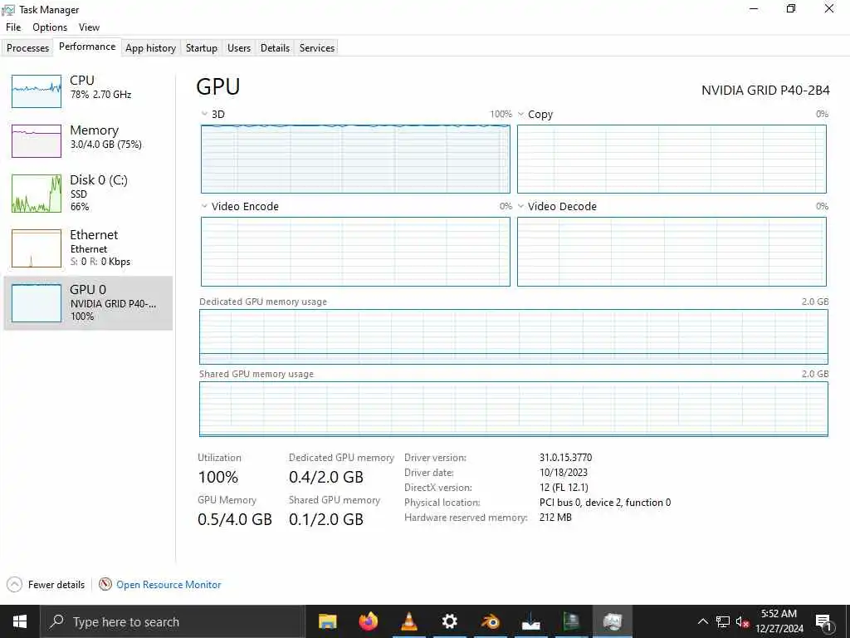The image size is (850, 638).
Task: Click the GPU Memory value 0.5/4.0 GB
Action: pos(235,519)
